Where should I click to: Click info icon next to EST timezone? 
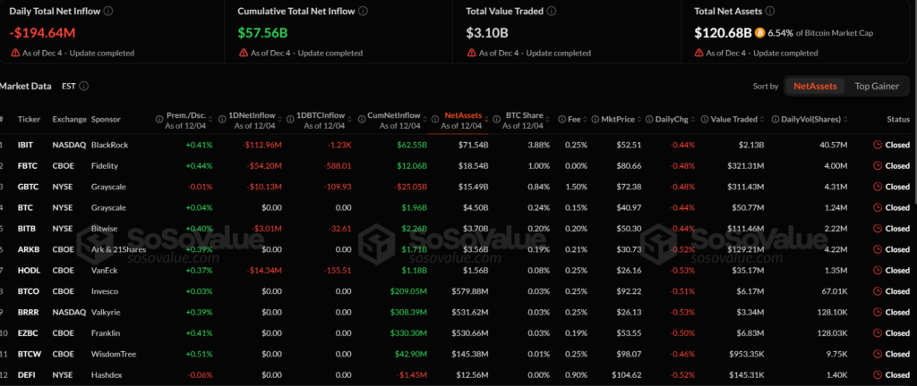tap(83, 87)
